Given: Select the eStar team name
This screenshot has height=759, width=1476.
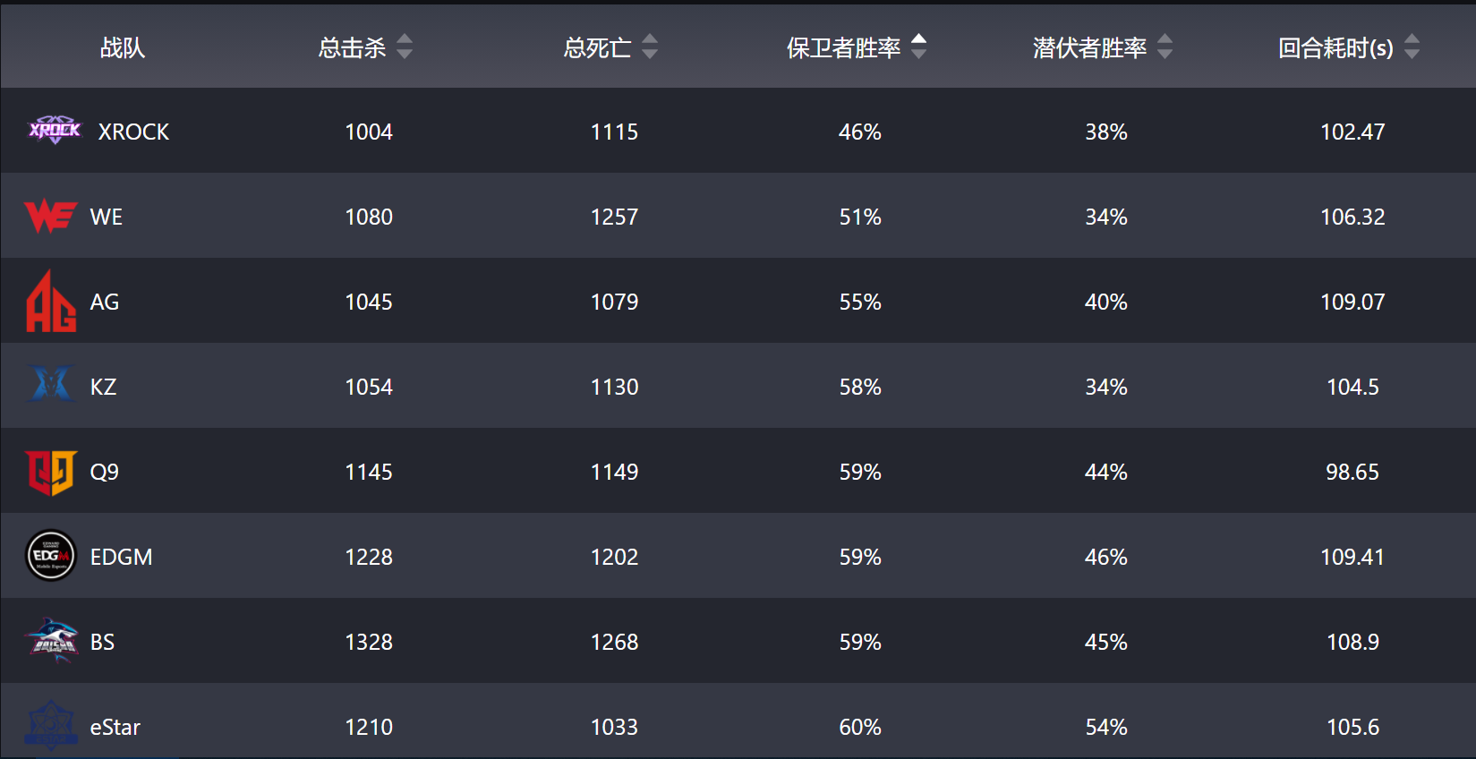Looking at the screenshot, I should (x=115, y=727).
